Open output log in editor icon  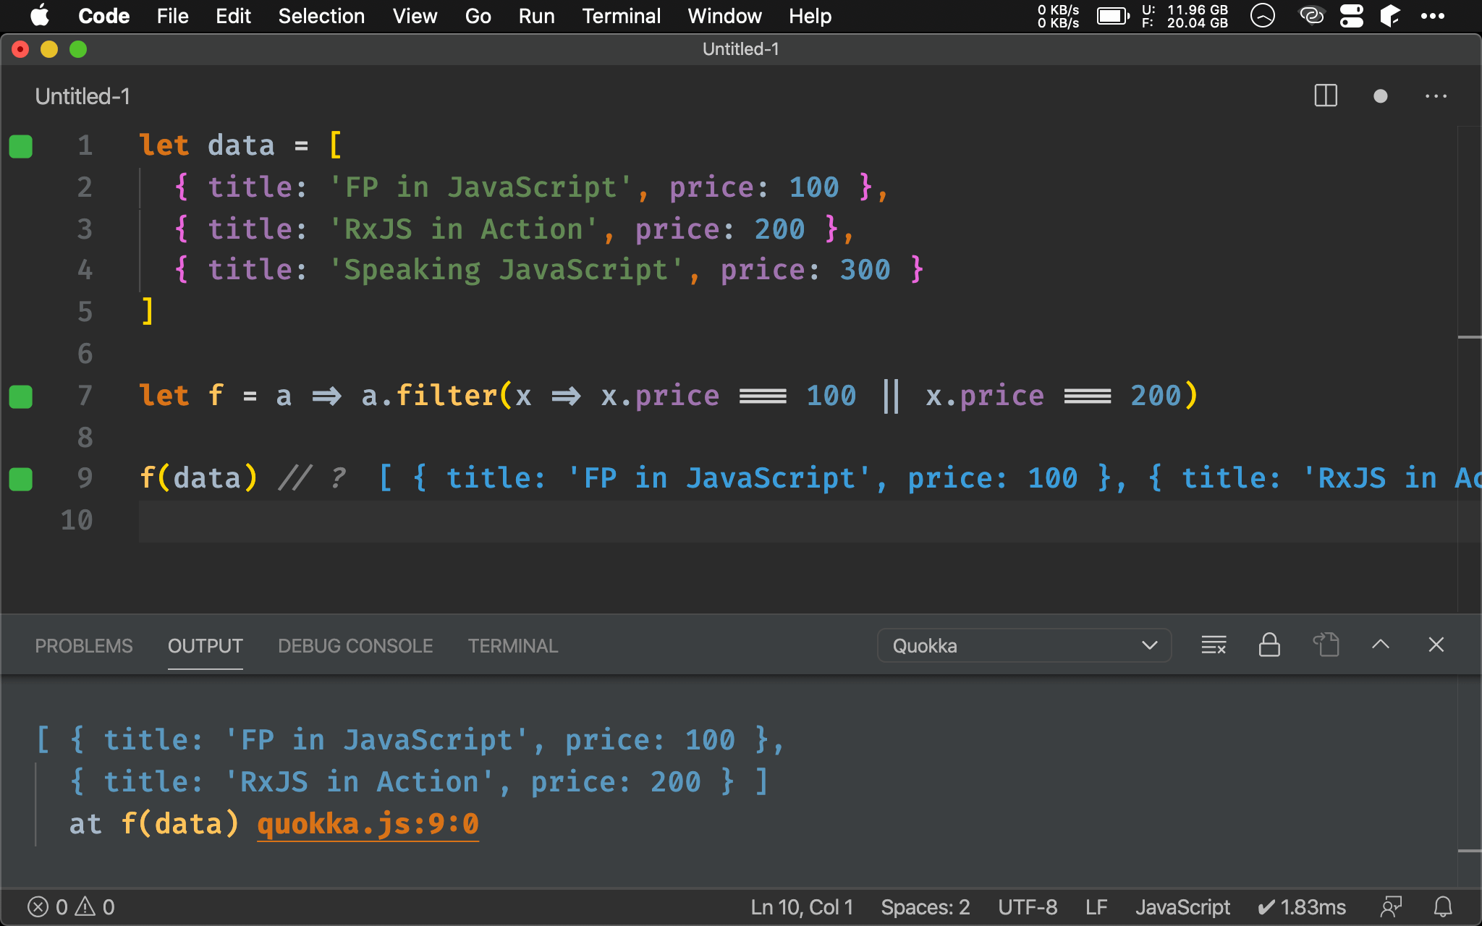pos(1326,645)
